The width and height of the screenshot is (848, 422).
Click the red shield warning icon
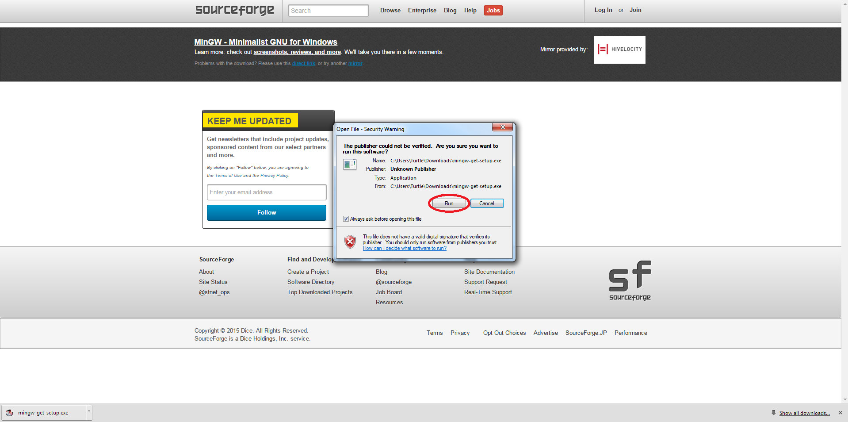coord(350,242)
